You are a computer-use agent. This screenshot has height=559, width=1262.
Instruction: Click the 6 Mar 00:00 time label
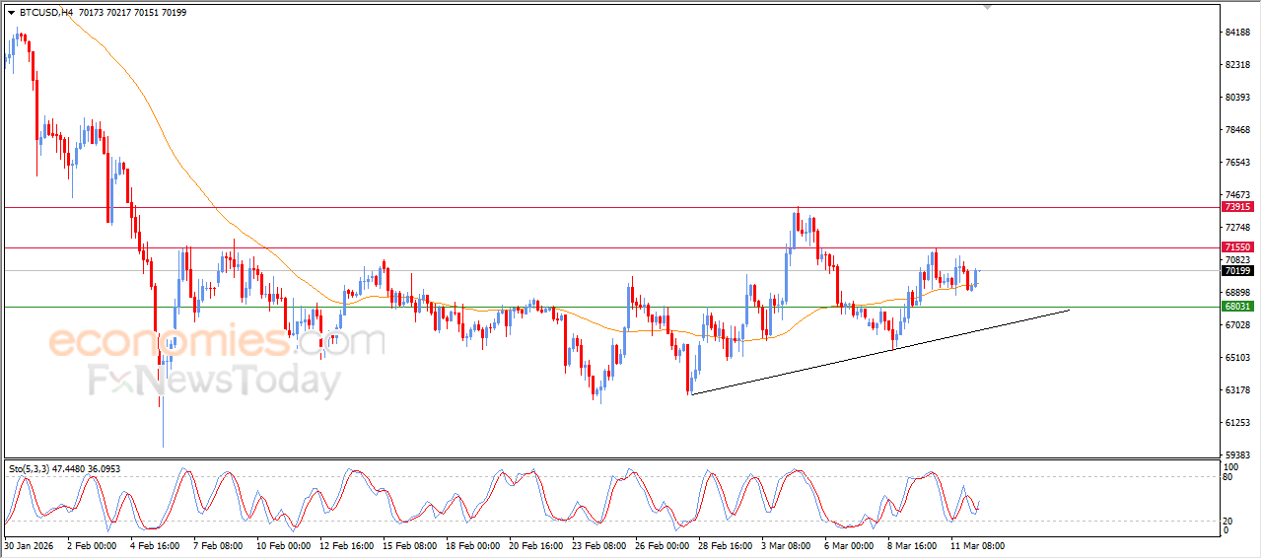coord(849,545)
